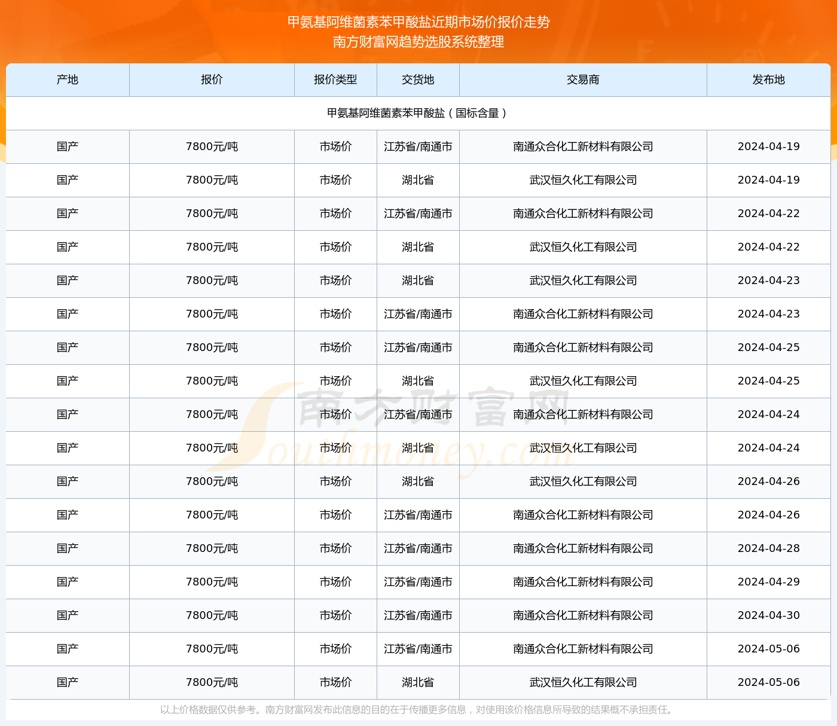Click the page title 甲氨基阿维菌素苯甲酸盐近期市场价报价走势
The height and width of the screenshot is (726, 837).
tap(418, 22)
